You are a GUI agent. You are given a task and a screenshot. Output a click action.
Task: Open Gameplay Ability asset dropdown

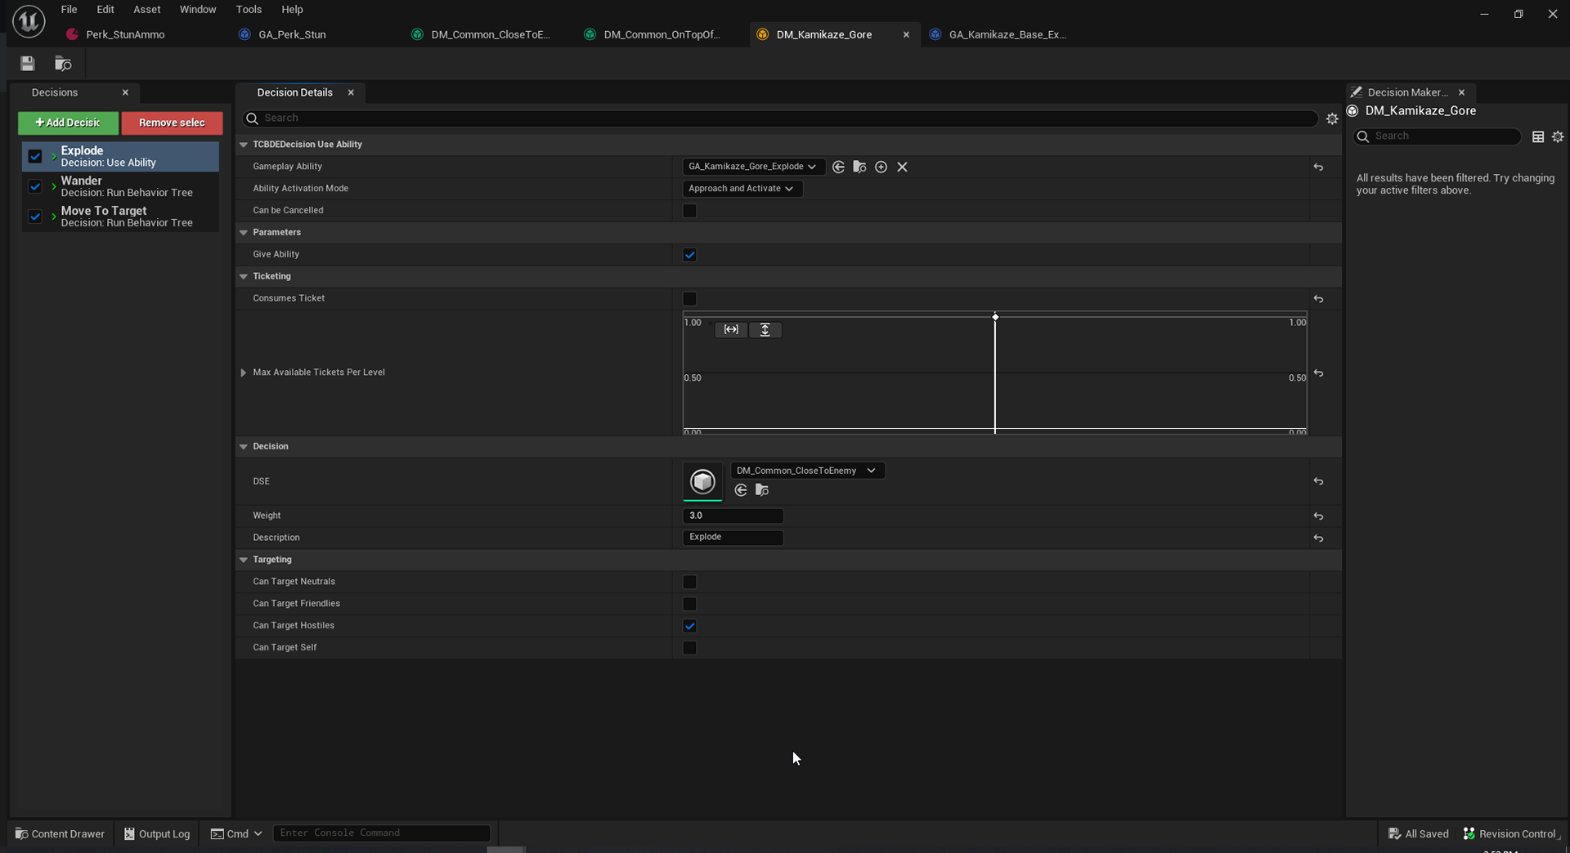coord(753,167)
